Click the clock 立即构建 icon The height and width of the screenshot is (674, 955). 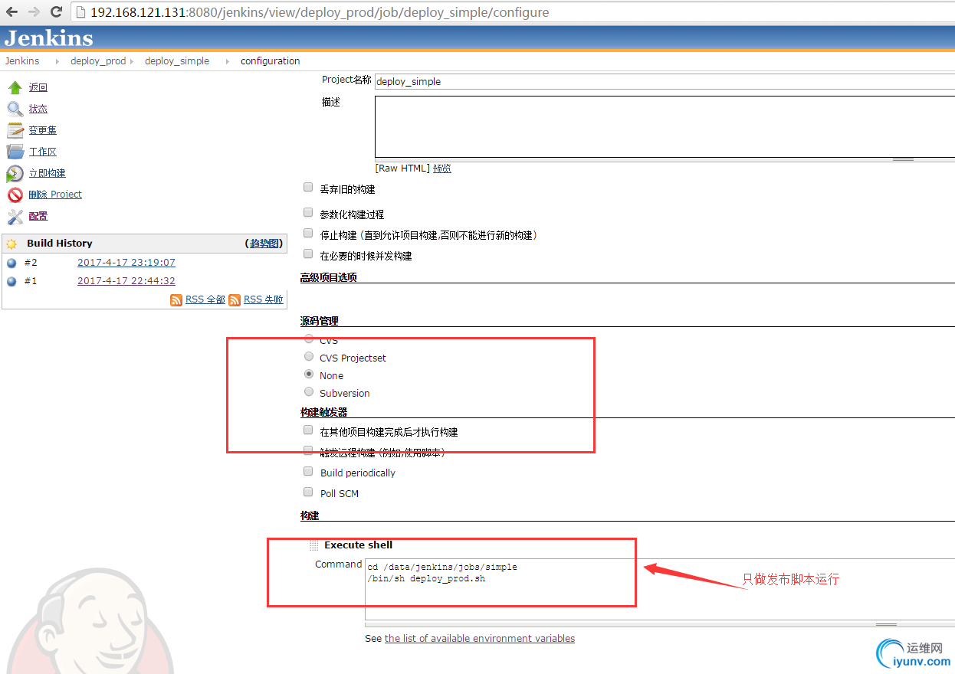[15, 173]
